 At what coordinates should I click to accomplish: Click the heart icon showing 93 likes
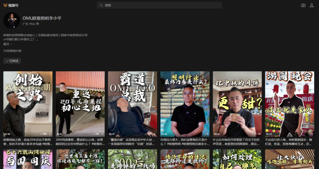[x=256, y=134]
